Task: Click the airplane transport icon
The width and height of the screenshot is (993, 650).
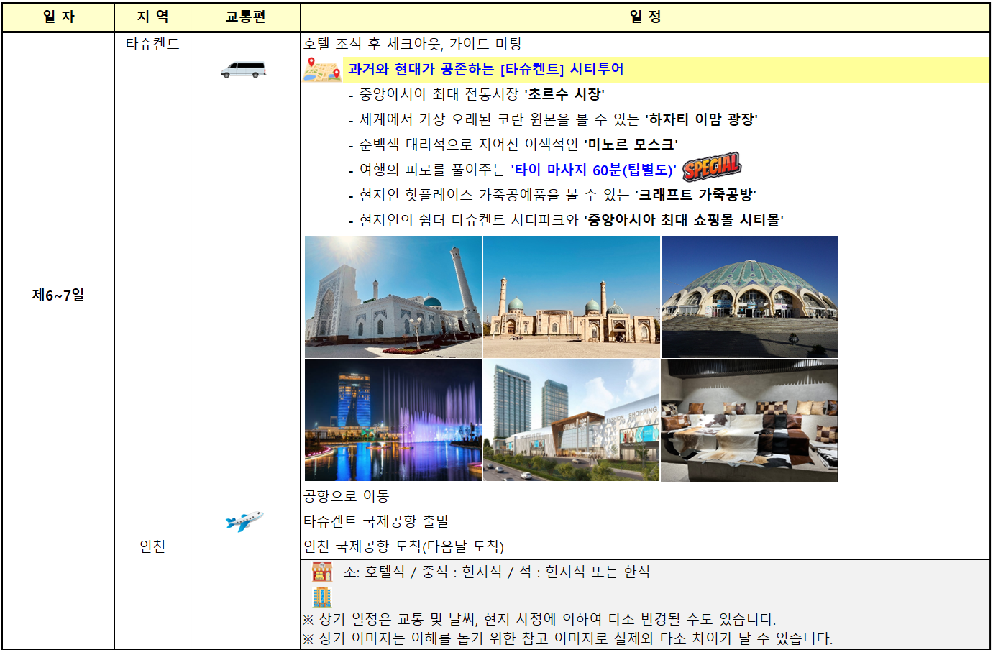Action: tap(244, 521)
